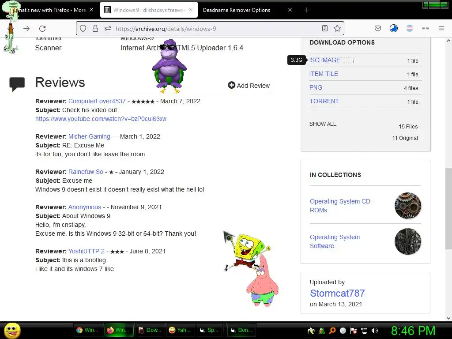Viewport: 452px width, 339px height.
Task: Expand the PNG download files
Action: point(316,87)
